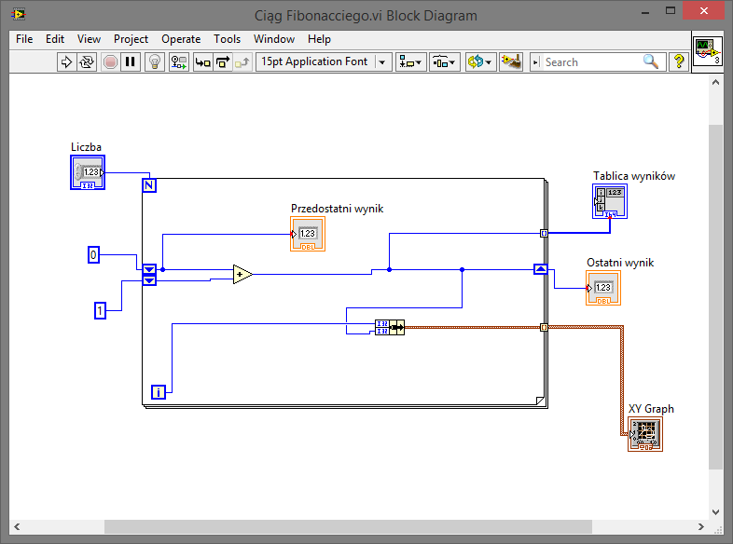This screenshot has height=544, width=733.
Task: Click Step Into debugging button
Action: 203,62
